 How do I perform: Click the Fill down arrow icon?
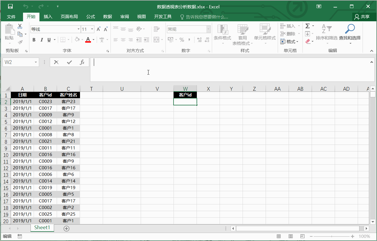click(x=308, y=34)
